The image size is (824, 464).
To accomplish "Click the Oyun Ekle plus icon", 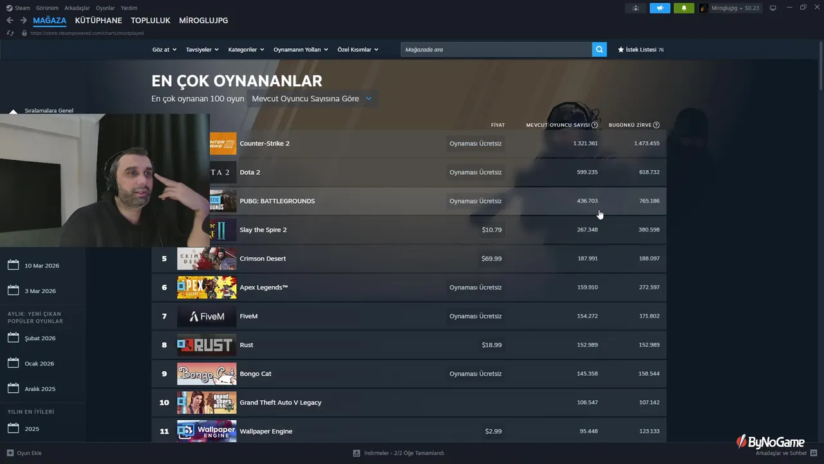I will point(10,453).
